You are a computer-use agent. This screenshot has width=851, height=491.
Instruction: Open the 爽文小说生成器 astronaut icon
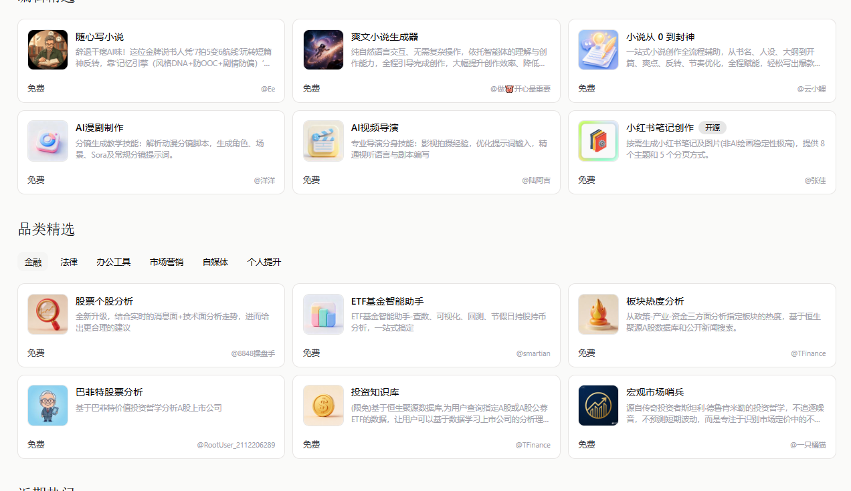coord(323,50)
